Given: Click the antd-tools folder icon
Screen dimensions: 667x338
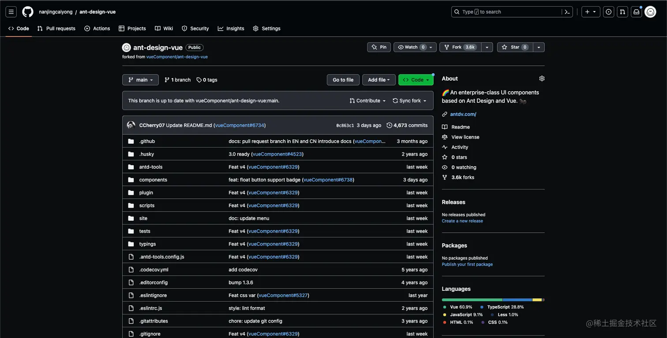Looking at the screenshot, I should [131, 167].
